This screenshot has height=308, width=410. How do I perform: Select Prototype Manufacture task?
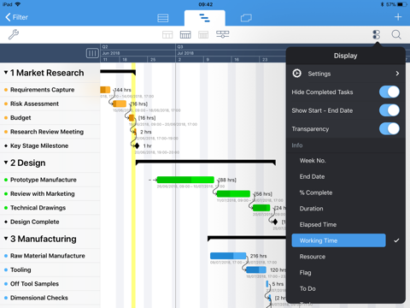(50, 180)
